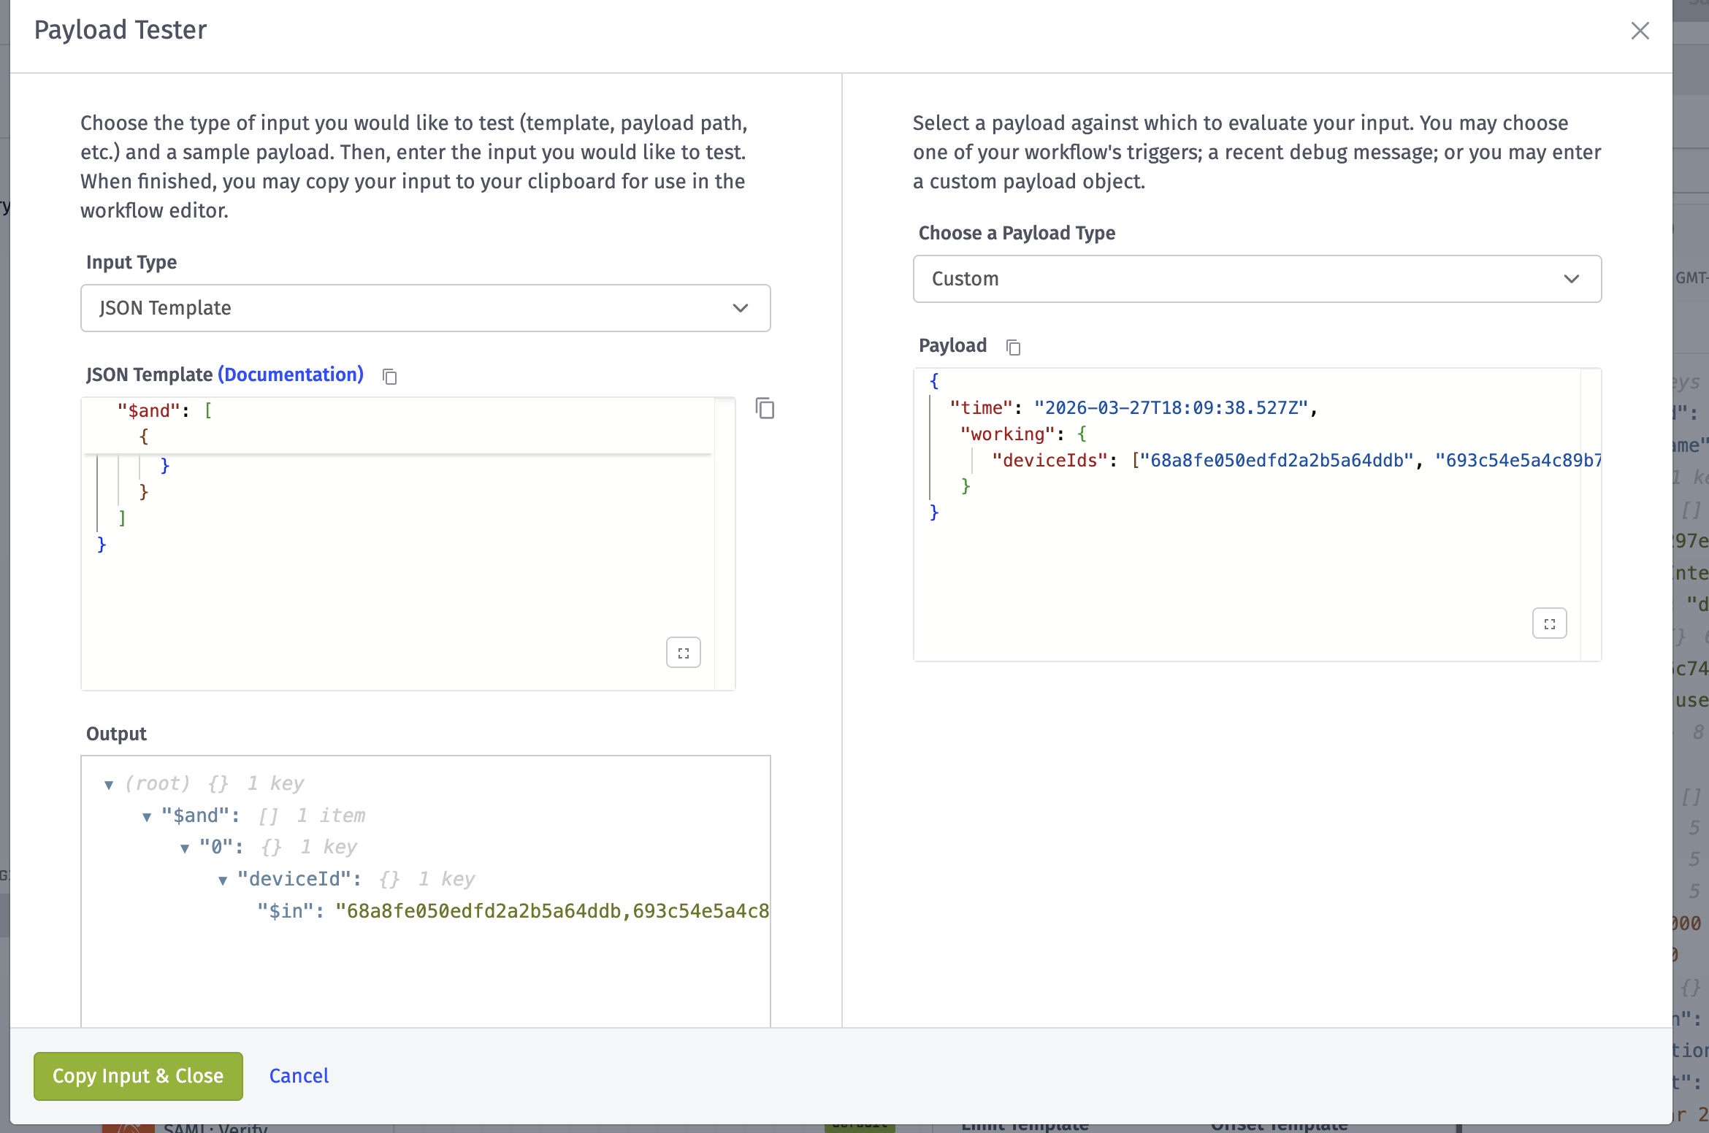This screenshot has width=1709, height=1133.
Task: Click the "working" key in Payload
Action: point(1007,434)
